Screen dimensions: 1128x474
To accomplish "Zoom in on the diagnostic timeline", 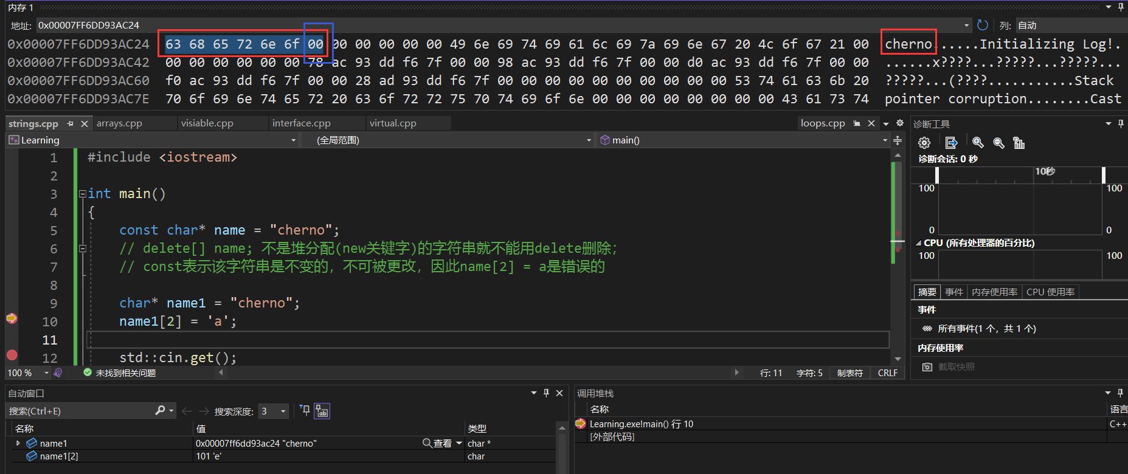I will click(978, 143).
